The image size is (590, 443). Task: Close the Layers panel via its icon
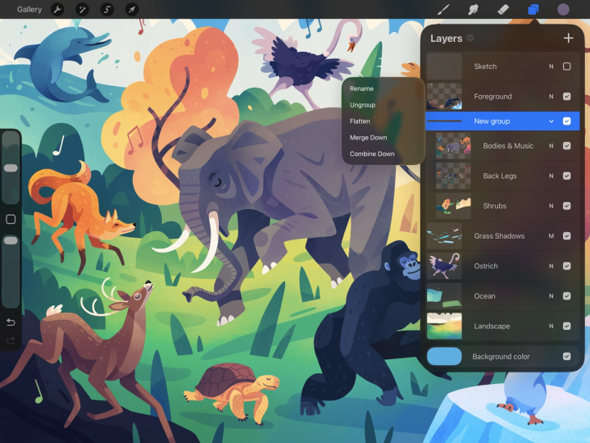click(533, 9)
